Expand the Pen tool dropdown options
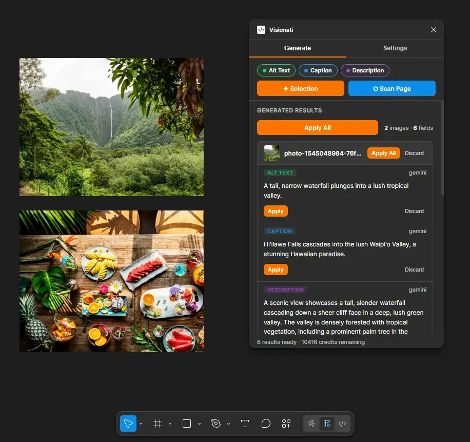 click(227, 424)
